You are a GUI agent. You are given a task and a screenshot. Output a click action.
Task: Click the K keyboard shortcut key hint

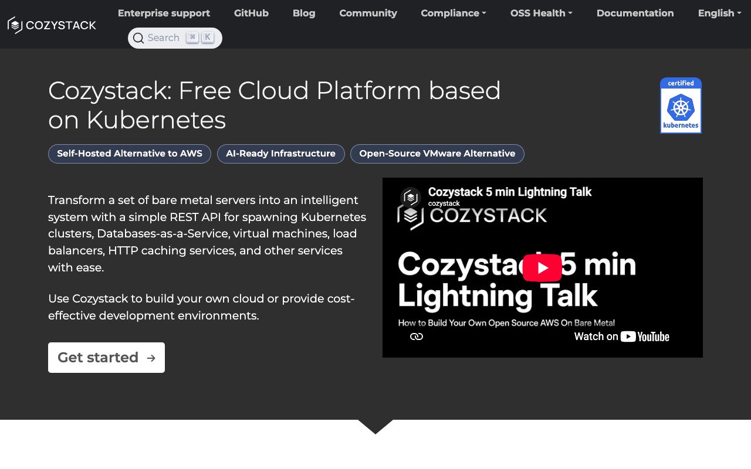click(208, 38)
